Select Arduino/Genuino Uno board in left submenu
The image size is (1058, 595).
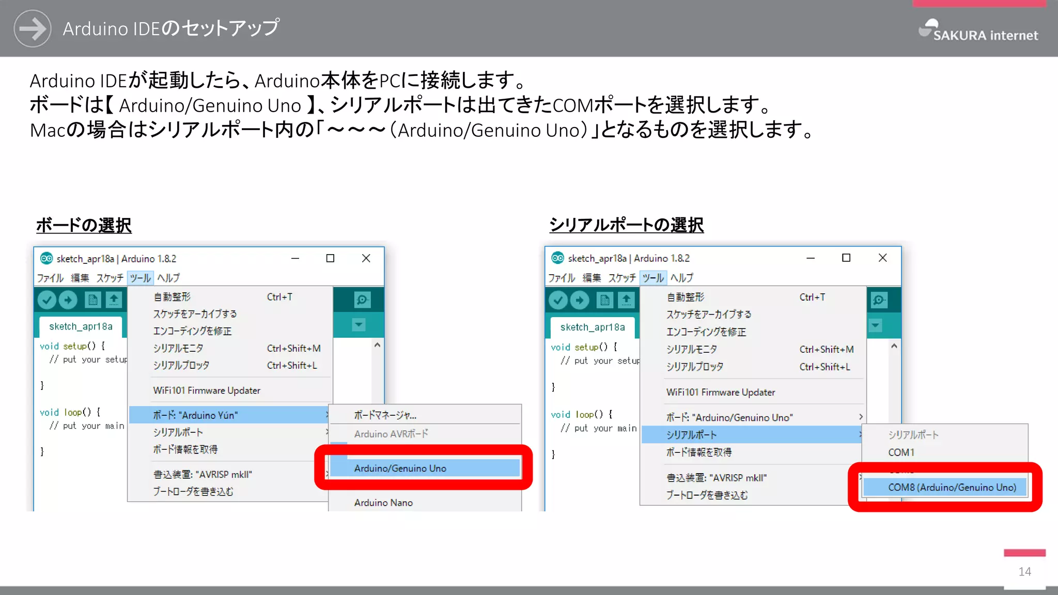pos(425,468)
